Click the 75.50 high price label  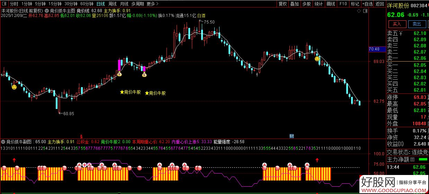pyautogui.click(x=209, y=22)
